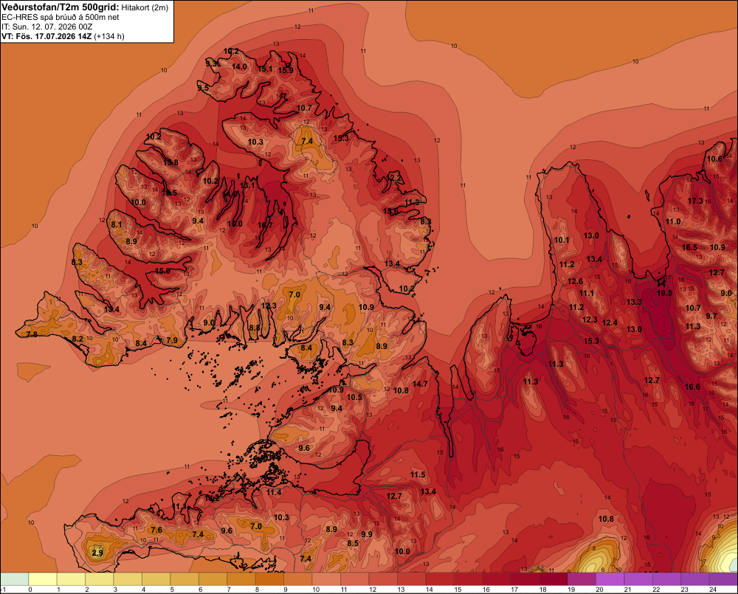Select the orange swatch between 8 and 9

269,579
